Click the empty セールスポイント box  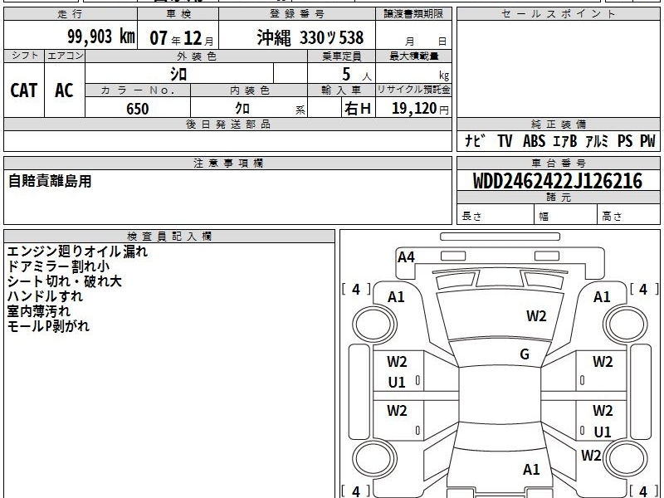pyautogui.click(x=558, y=69)
